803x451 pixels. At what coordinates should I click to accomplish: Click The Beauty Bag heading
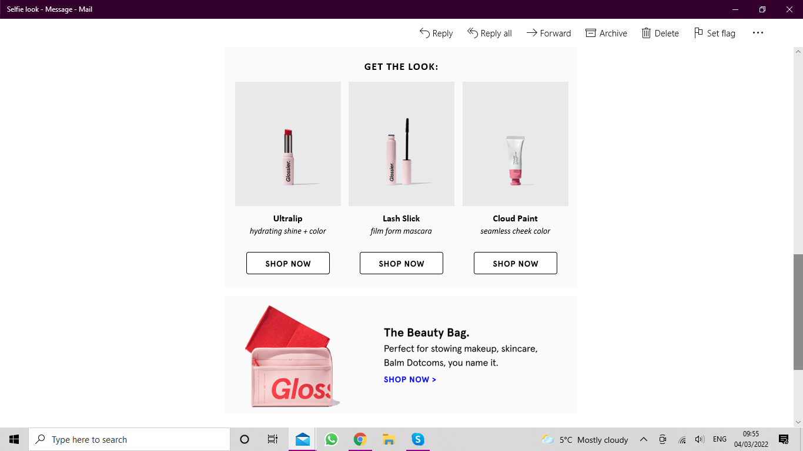[x=427, y=333]
